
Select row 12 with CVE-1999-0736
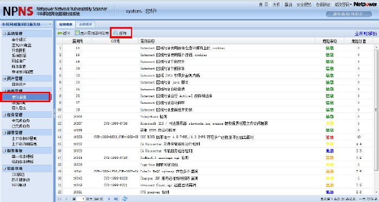[x=215, y=124]
